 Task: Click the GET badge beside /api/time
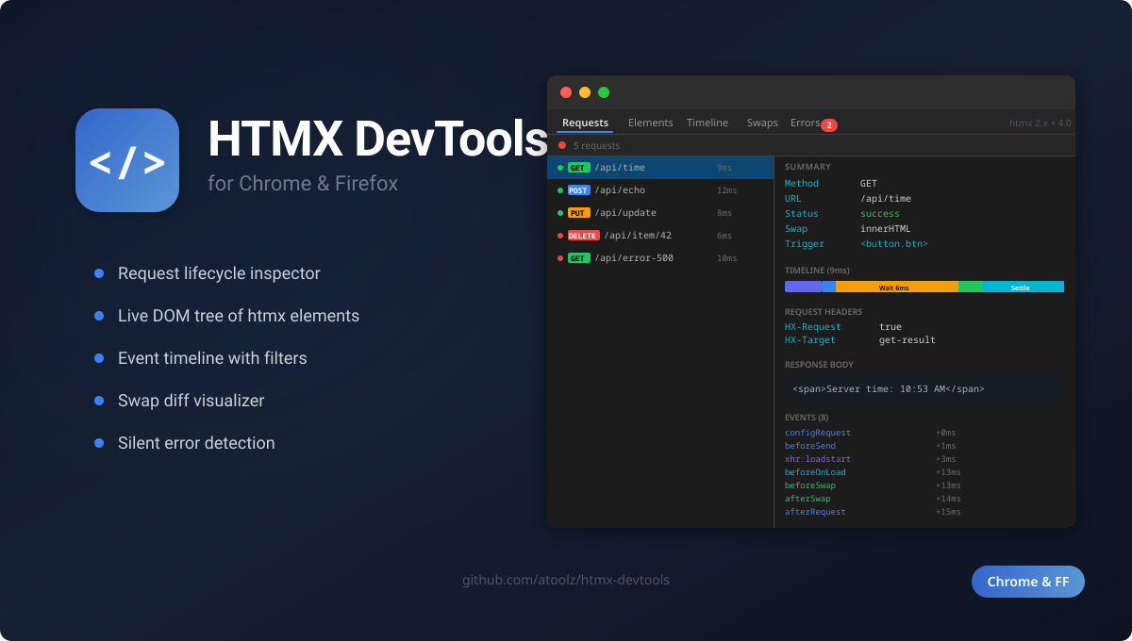coord(576,167)
